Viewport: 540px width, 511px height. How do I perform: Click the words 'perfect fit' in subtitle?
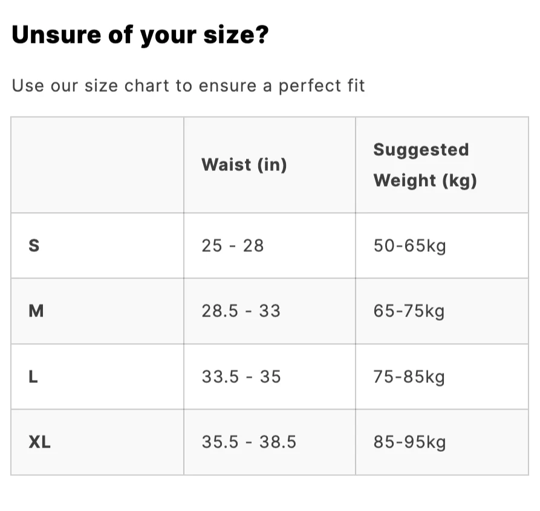click(322, 86)
